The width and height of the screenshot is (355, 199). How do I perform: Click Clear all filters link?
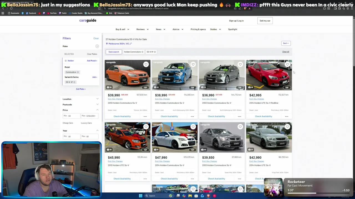(x=286, y=52)
